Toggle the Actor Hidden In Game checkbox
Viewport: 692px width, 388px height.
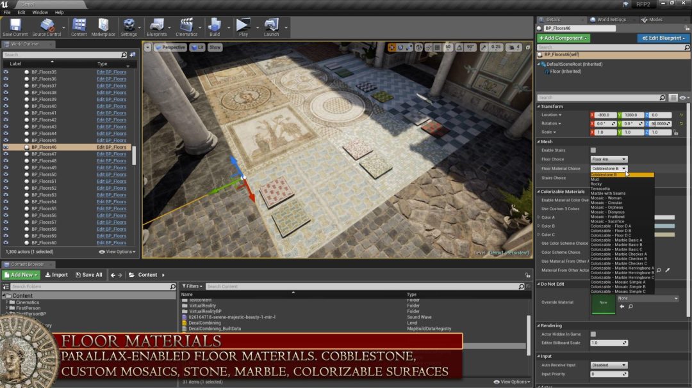click(593, 334)
